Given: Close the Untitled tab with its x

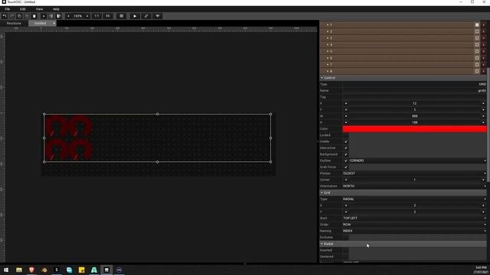Looking at the screenshot, I should (54, 24).
